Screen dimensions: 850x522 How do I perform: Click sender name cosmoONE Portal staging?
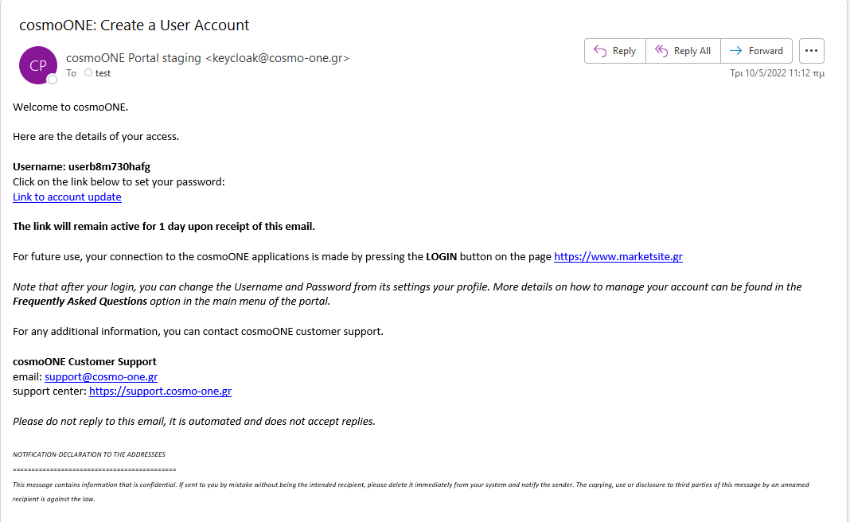134,58
